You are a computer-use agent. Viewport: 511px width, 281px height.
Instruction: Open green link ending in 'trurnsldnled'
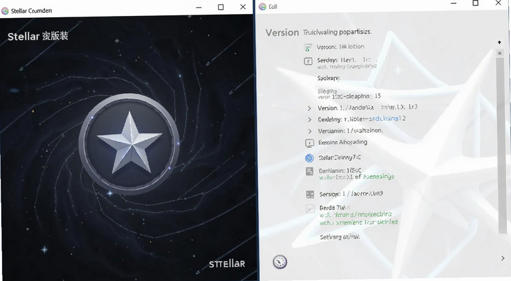coord(358,222)
